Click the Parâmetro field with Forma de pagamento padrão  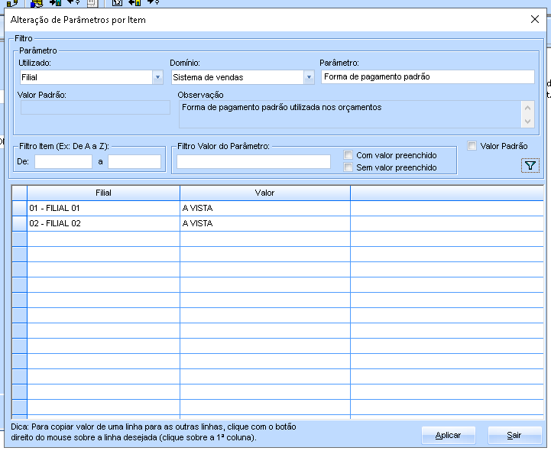click(x=428, y=76)
